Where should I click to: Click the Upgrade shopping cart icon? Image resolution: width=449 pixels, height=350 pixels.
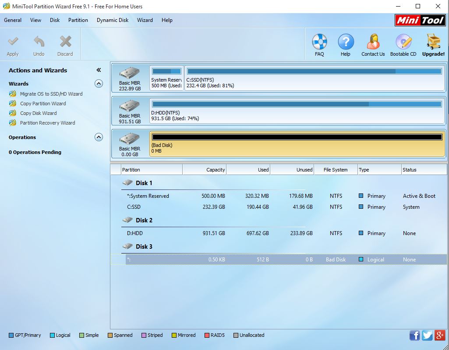click(x=433, y=42)
